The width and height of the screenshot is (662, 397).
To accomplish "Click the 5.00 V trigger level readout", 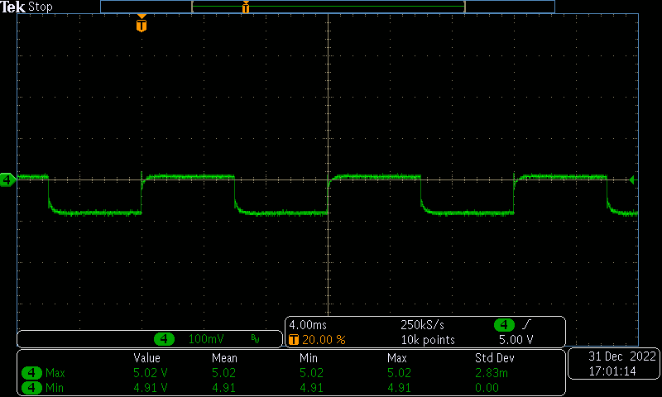I will click(x=516, y=340).
